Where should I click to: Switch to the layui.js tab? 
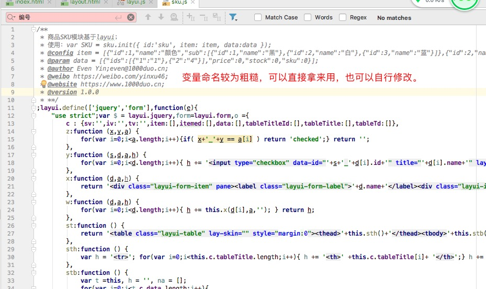(x=136, y=2)
